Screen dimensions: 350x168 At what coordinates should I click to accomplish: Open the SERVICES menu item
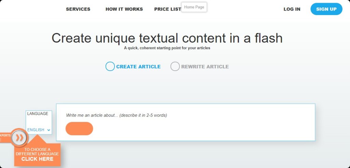click(x=78, y=9)
